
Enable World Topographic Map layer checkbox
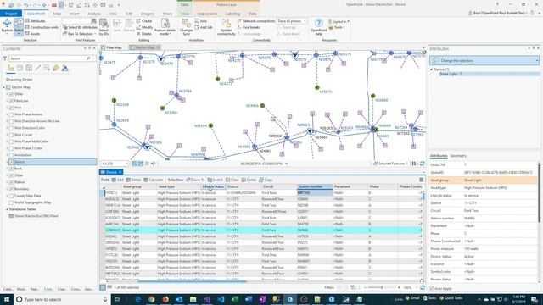[11, 202]
